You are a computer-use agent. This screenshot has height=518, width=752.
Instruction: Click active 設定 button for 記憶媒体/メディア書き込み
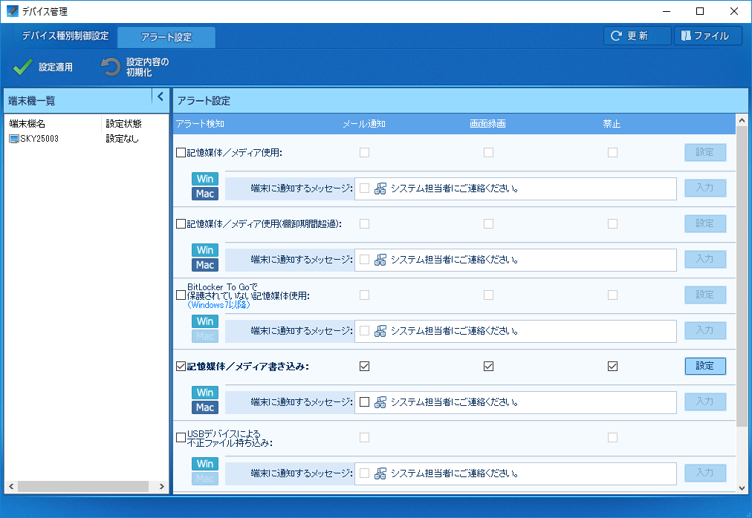click(705, 366)
